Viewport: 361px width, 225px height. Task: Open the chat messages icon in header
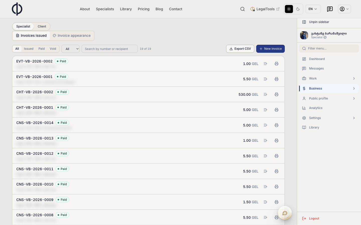click(330, 9)
